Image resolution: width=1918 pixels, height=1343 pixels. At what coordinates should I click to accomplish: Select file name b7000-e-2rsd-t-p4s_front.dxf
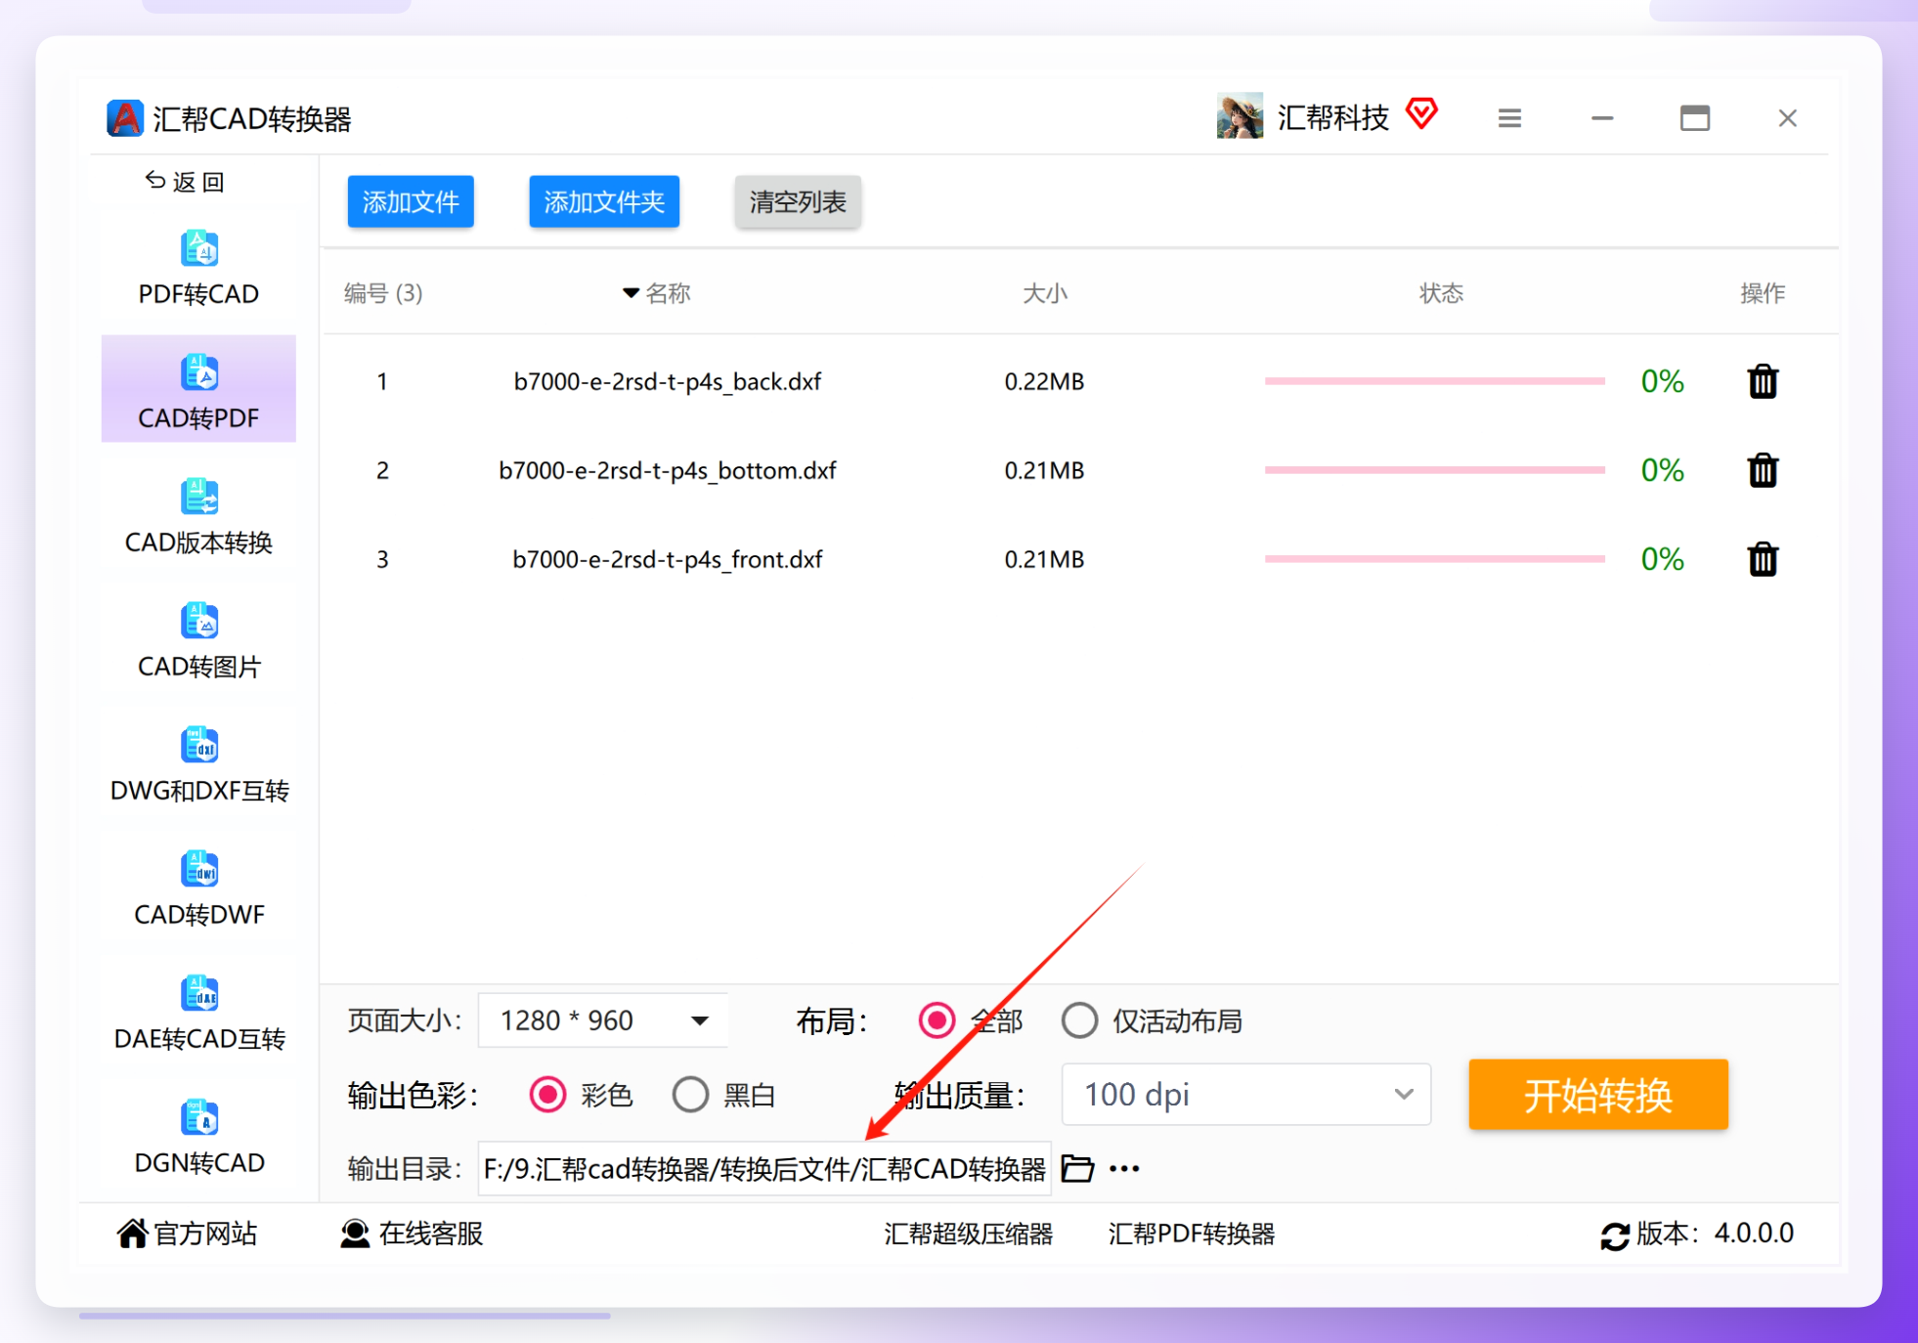tap(668, 559)
